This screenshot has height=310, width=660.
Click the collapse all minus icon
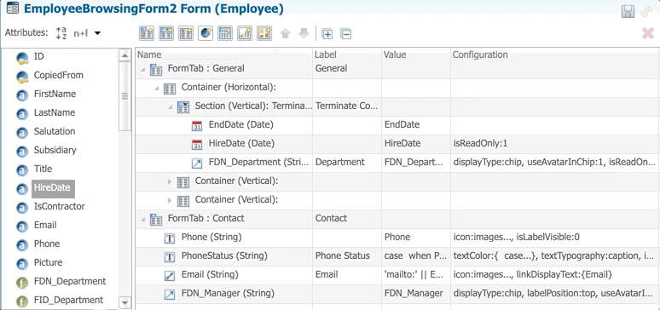click(x=346, y=34)
